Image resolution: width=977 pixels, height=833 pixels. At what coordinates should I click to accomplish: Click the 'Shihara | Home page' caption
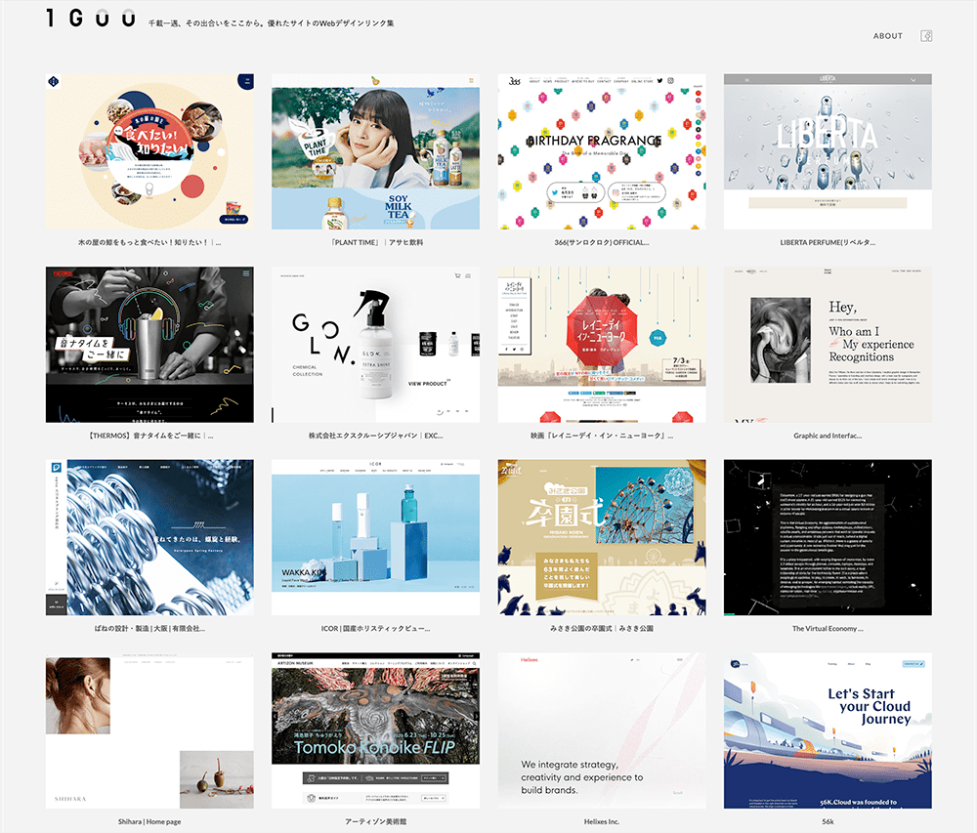click(149, 822)
